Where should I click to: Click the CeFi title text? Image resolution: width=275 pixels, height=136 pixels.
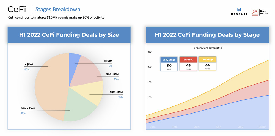(x=16, y=10)
